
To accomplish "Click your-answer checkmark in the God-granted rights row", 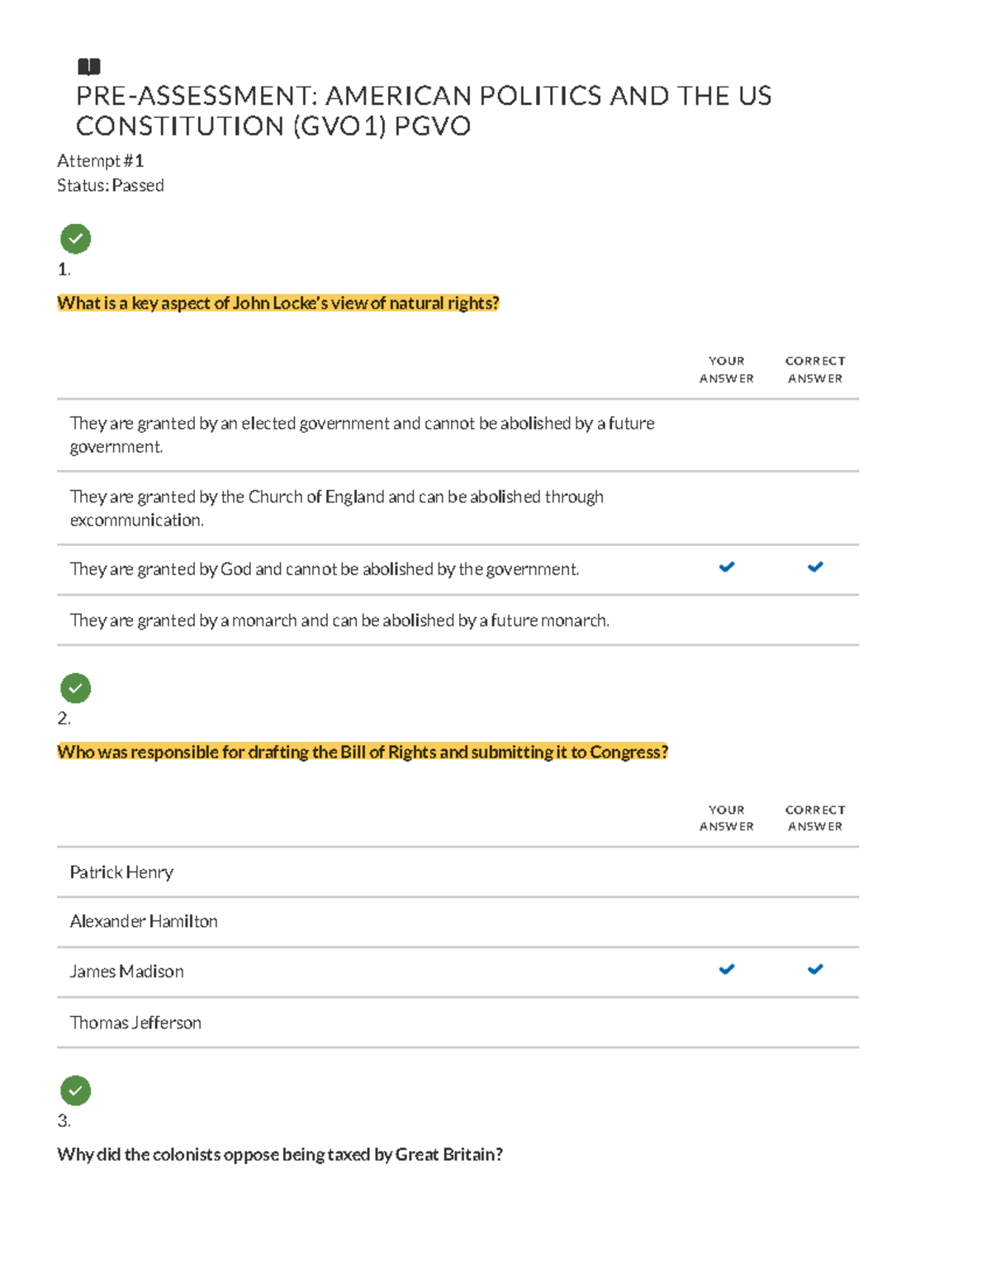I will [x=727, y=567].
